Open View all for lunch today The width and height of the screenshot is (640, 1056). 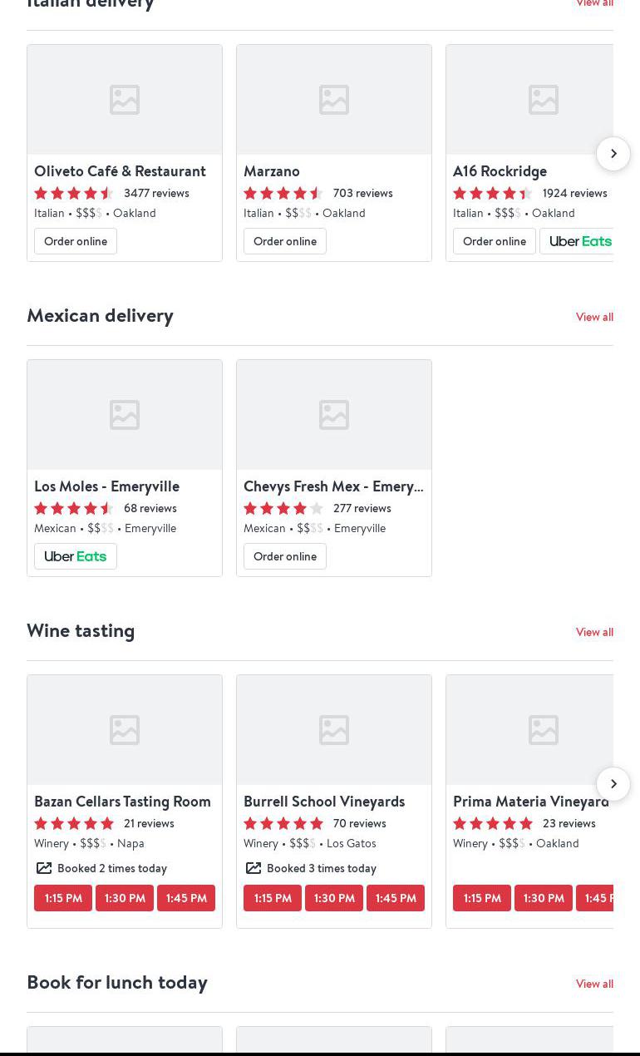pos(594,984)
